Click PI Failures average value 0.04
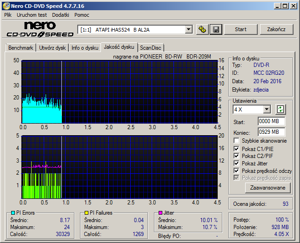This screenshot has height=243, width=300. 139,220
